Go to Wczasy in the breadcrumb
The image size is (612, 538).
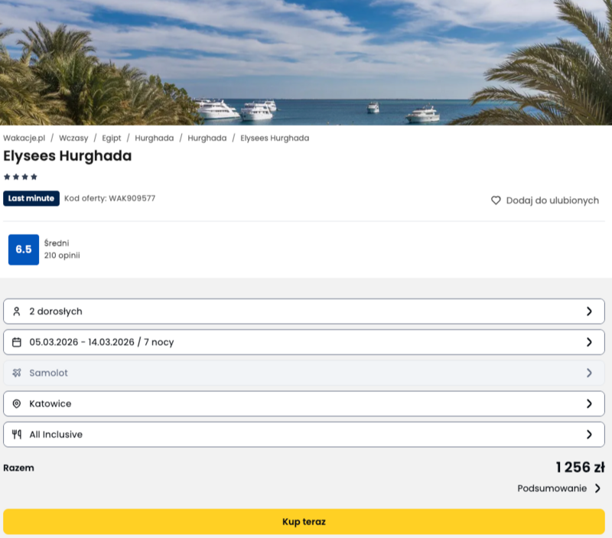pos(73,139)
